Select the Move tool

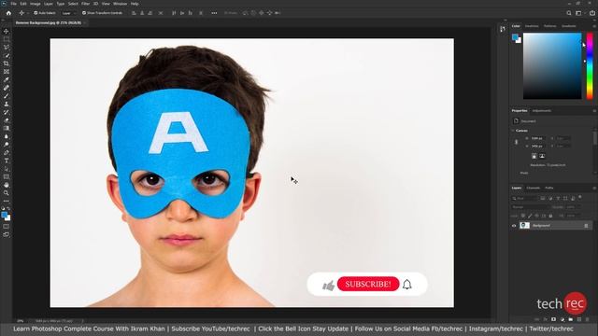7,31
